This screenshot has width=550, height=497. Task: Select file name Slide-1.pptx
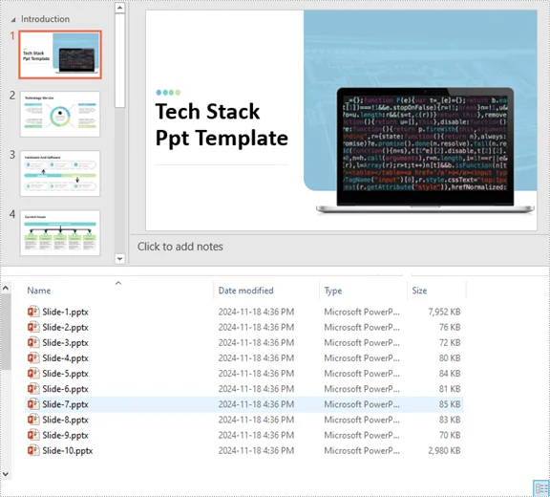click(65, 312)
